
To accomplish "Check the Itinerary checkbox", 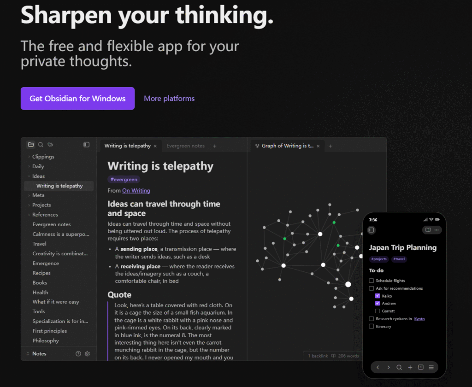I will (372, 326).
